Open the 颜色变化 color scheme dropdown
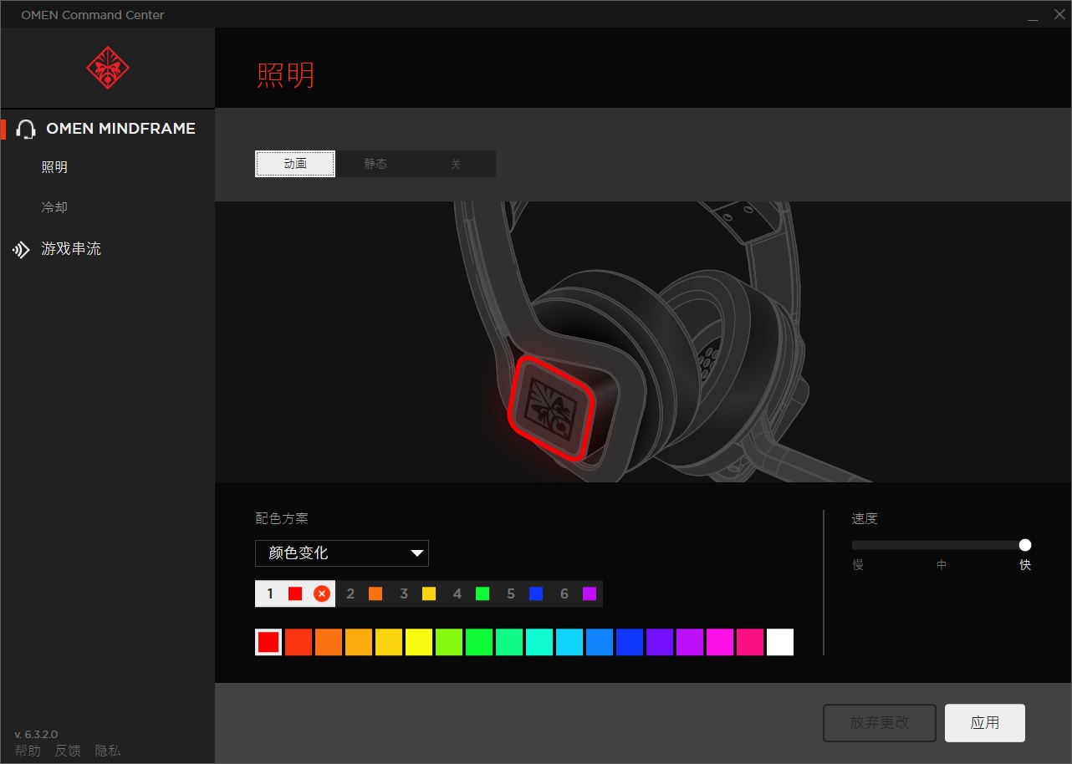This screenshot has width=1072, height=764. [342, 553]
